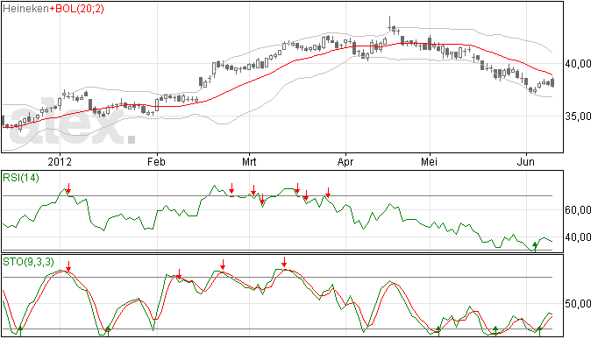Click the 50,00 stochastic axis value

(578, 304)
